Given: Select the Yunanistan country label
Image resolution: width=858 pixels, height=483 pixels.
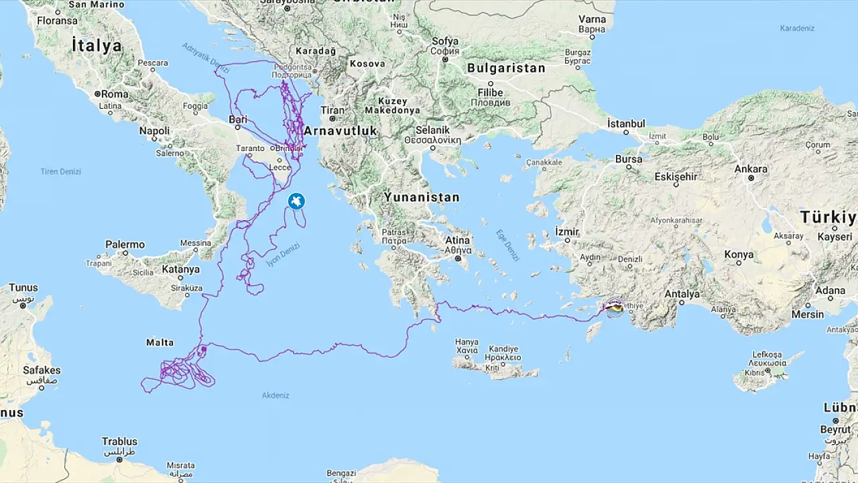Looking at the screenshot, I should (422, 197).
